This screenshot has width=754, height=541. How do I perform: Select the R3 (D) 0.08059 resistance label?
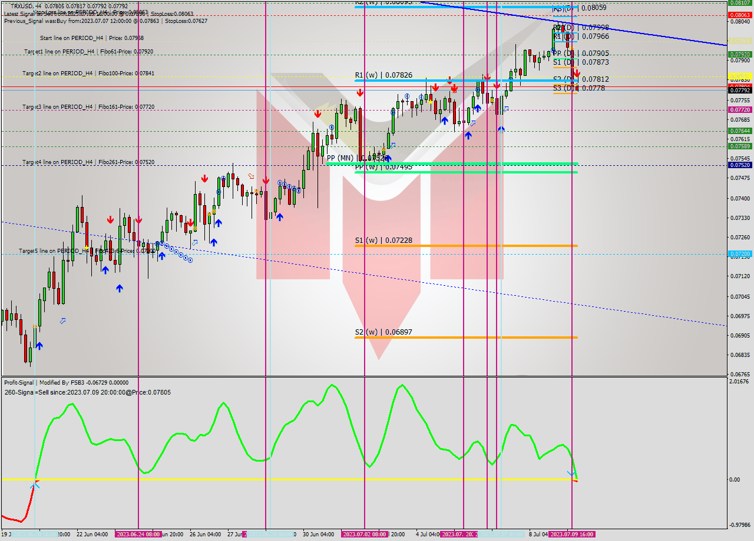pos(580,8)
